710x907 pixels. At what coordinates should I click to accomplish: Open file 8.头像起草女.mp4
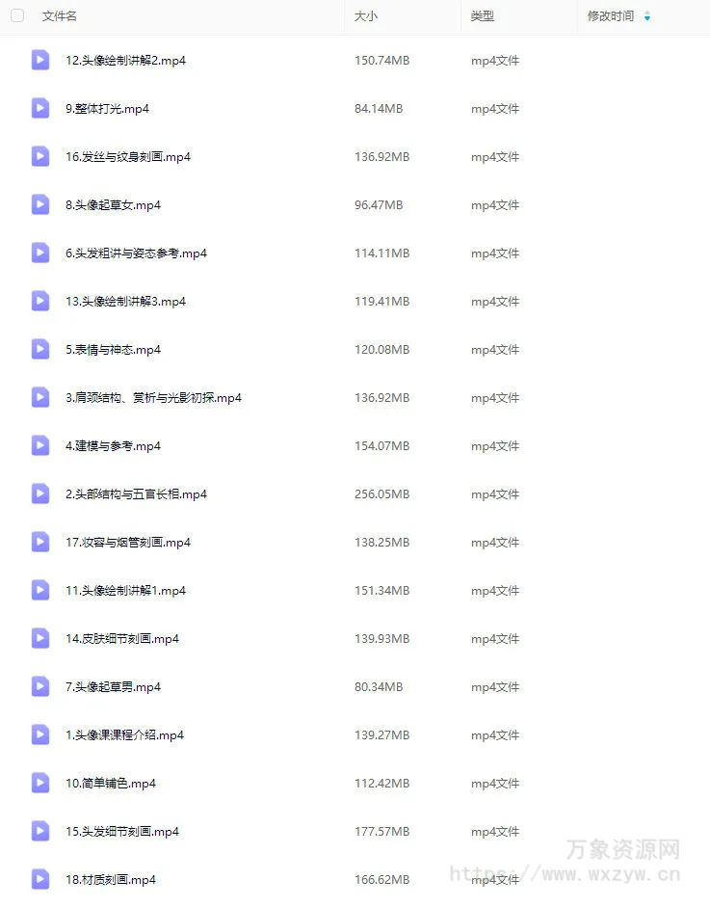tap(114, 204)
